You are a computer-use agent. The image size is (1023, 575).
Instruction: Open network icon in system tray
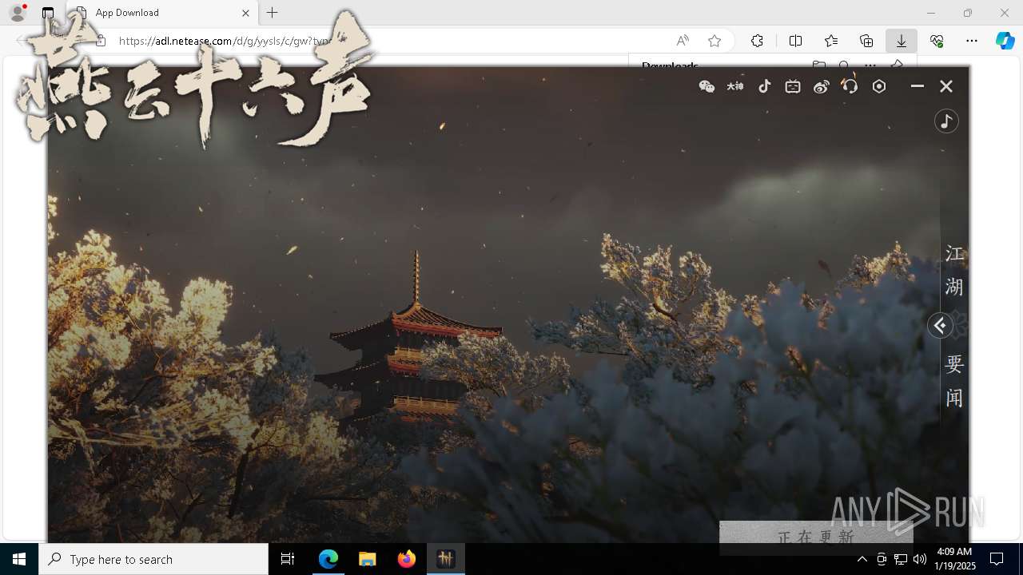(x=900, y=559)
